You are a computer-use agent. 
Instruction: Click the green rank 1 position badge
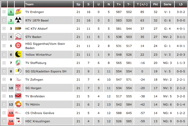tap(11, 12)
